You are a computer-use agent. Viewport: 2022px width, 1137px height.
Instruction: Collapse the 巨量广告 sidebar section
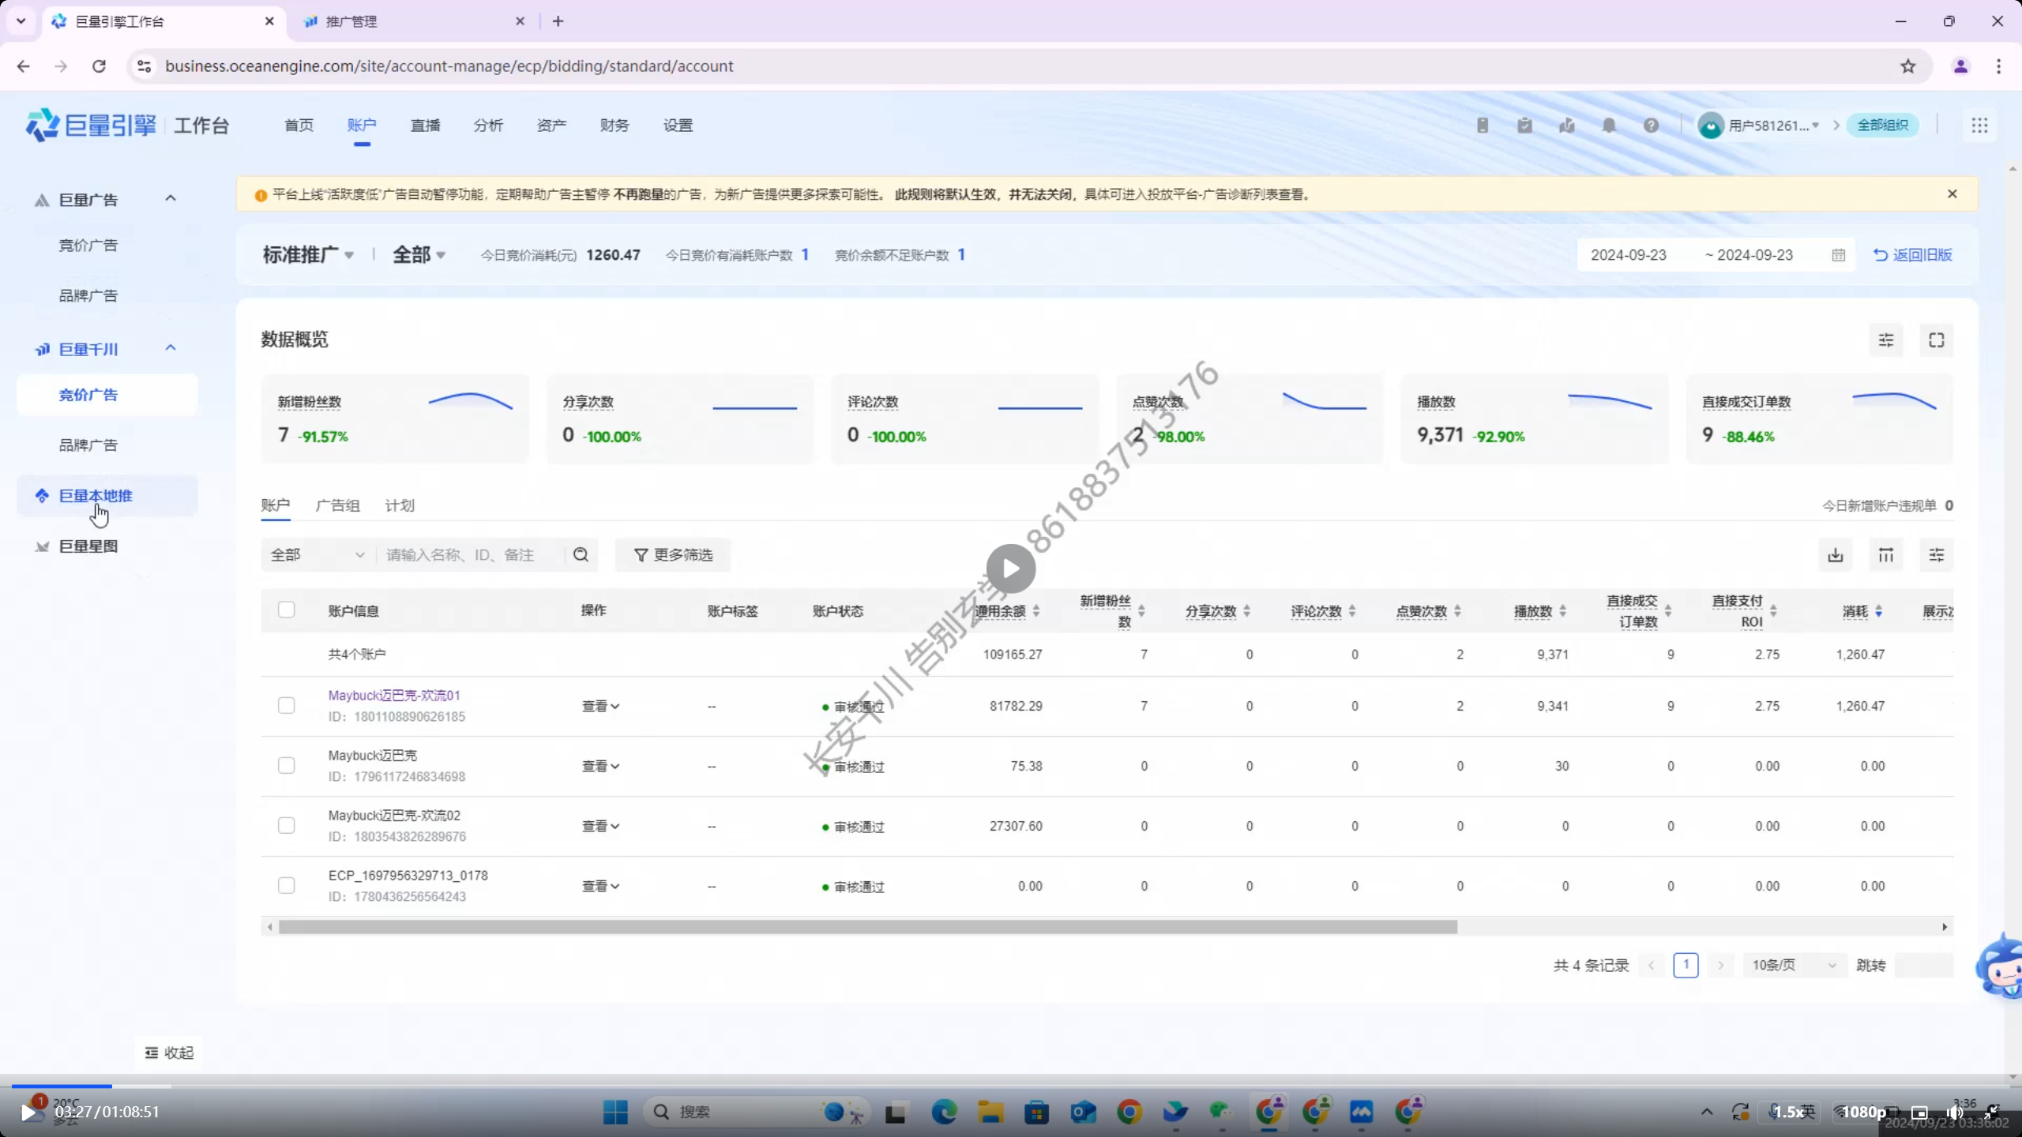[170, 199]
